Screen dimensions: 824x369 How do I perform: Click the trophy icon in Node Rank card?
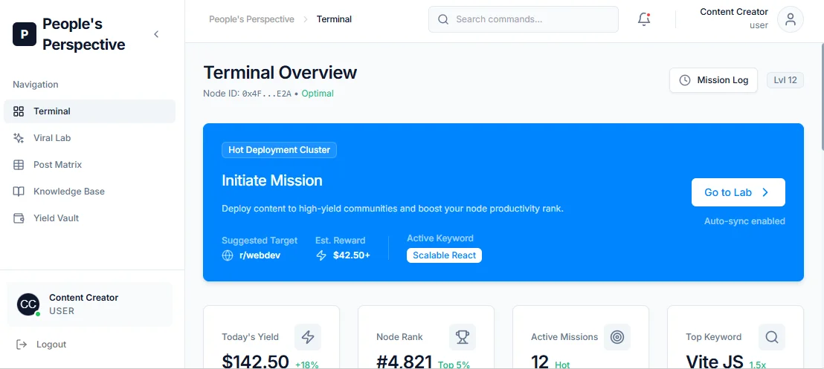[x=463, y=337]
